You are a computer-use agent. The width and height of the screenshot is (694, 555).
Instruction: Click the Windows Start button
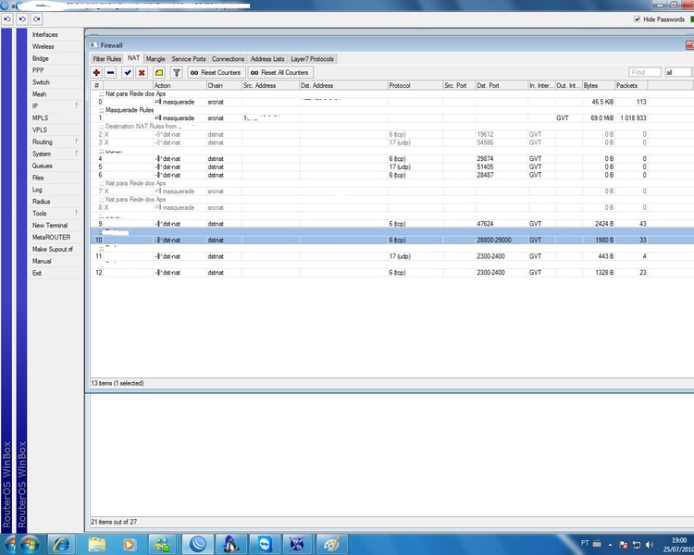pyautogui.click(x=30, y=545)
